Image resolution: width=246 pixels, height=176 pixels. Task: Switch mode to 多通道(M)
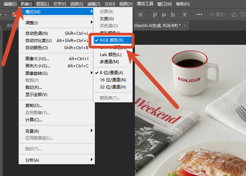tap(113, 62)
